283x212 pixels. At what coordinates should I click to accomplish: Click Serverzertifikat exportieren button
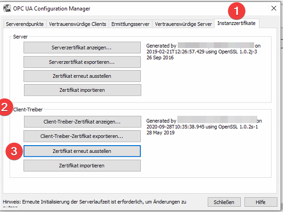82,62
